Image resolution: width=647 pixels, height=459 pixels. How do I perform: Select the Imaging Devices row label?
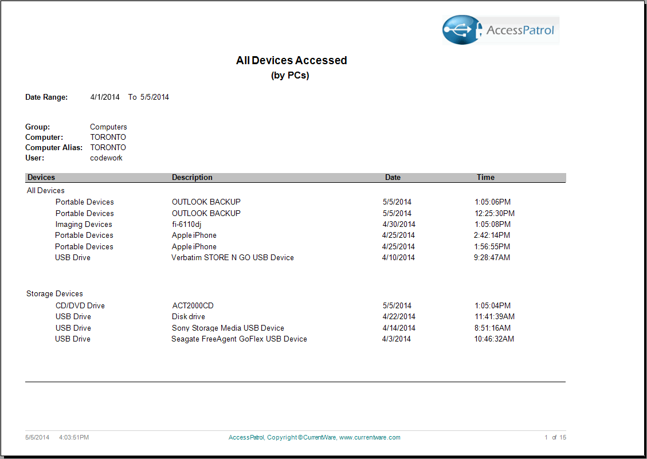[x=84, y=224]
